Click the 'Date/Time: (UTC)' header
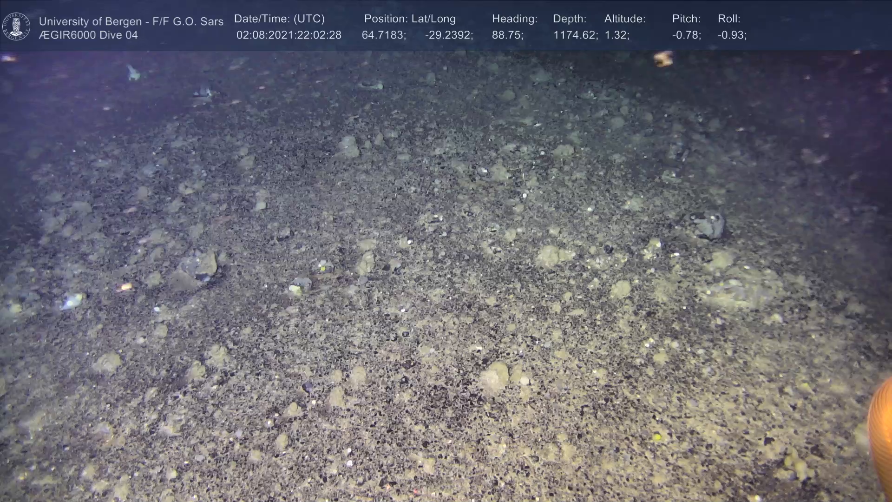This screenshot has width=892, height=502. pyautogui.click(x=279, y=19)
